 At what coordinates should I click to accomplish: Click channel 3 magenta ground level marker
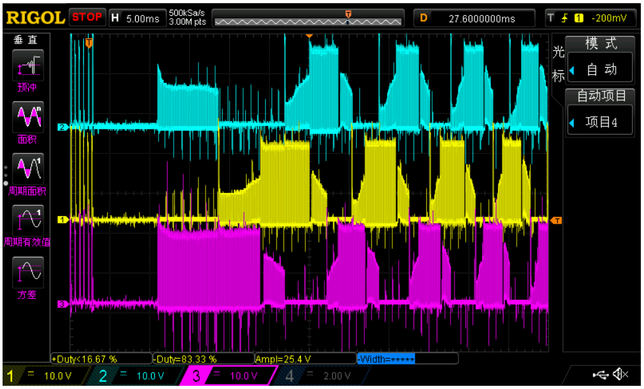[63, 304]
